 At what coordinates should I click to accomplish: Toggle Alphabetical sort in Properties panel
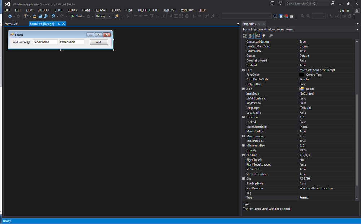click(251, 35)
